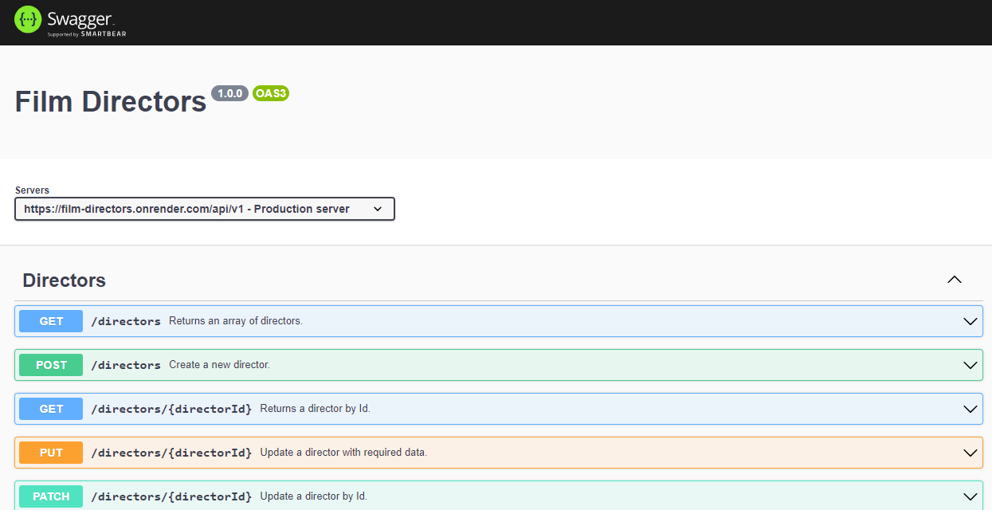Click the PUT method badge
Image resolution: width=992 pixels, height=510 pixels.
(x=51, y=453)
